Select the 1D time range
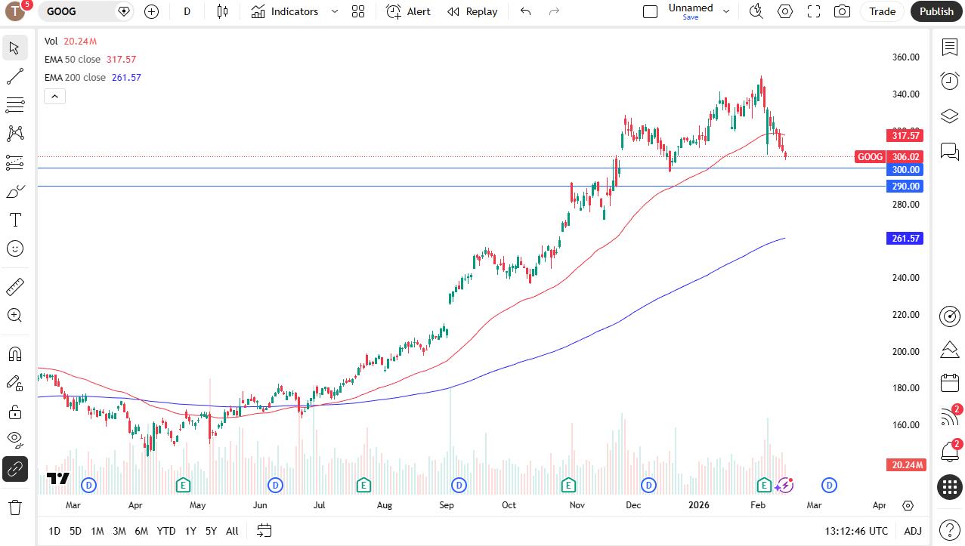The width and height of the screenshot is (965, 546). coord(54,531)
